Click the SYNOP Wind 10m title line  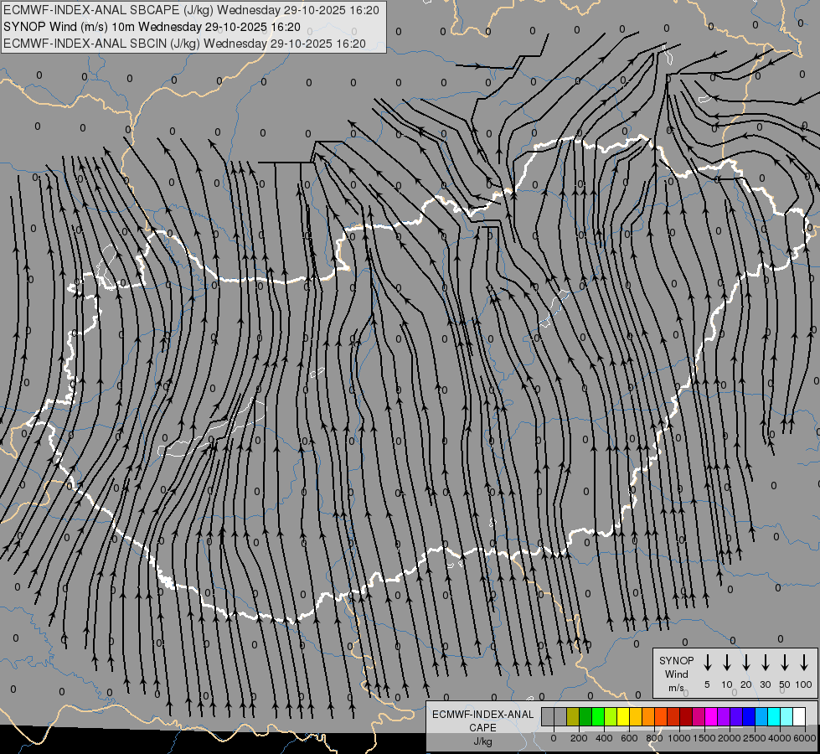click(152, 27)
